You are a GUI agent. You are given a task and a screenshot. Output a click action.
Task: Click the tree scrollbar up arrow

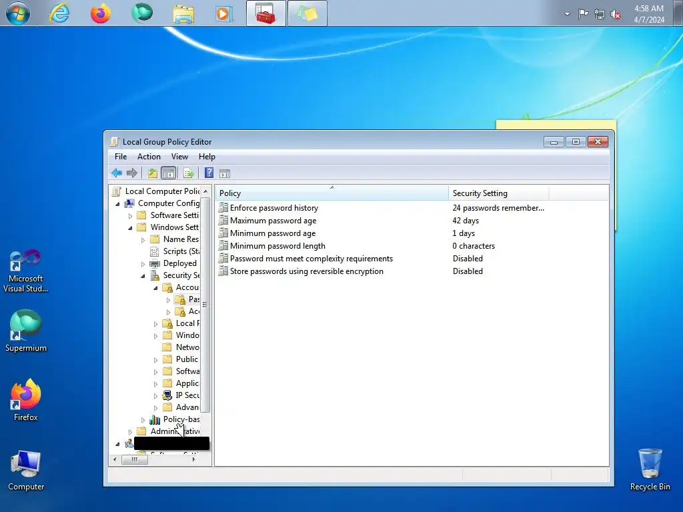[205, 191]
